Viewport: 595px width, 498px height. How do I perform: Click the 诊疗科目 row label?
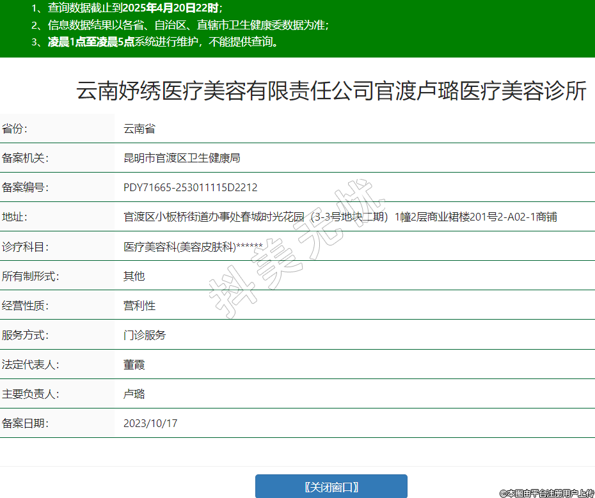click(26, 247)
